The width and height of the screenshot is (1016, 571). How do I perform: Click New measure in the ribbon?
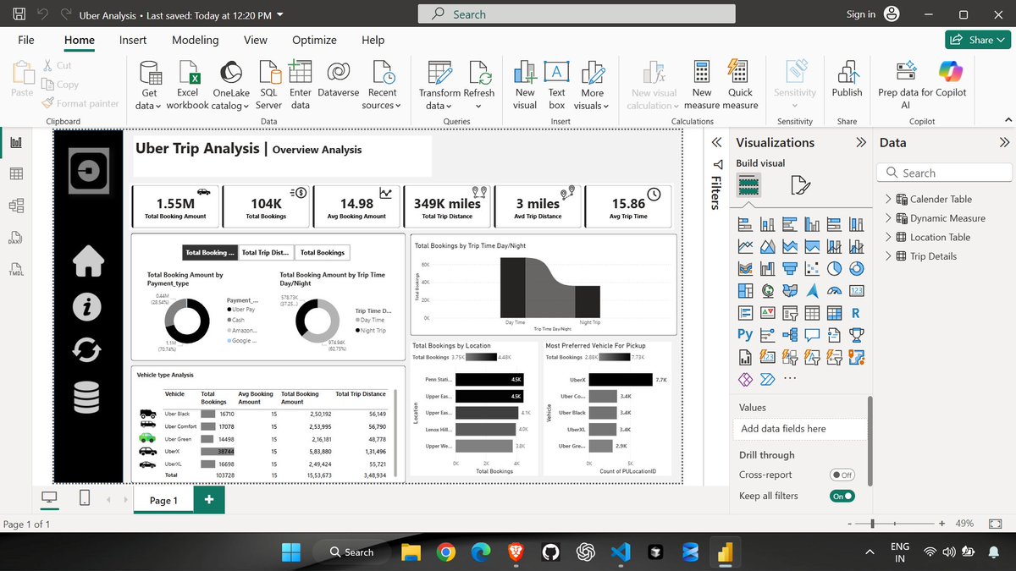702,85
